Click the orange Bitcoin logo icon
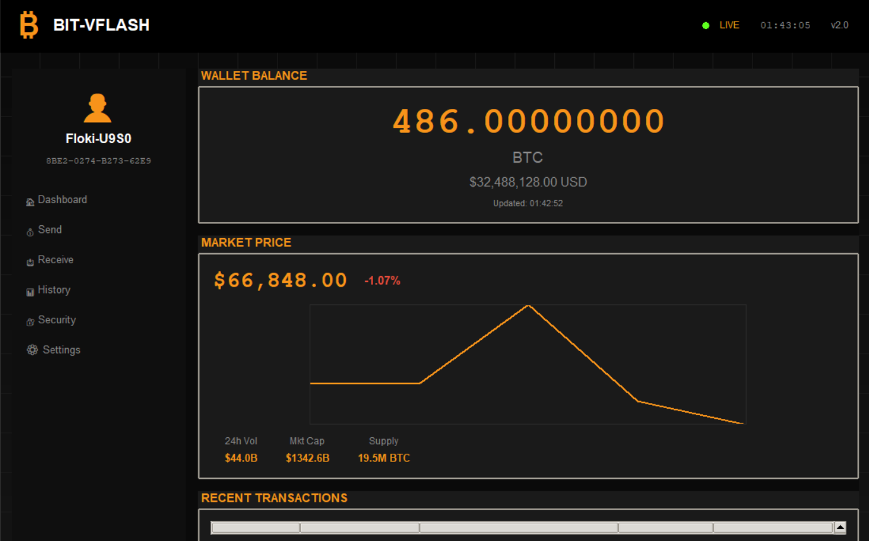The height and width of the screenshot is (541, 869). click(x=29, y=25)
